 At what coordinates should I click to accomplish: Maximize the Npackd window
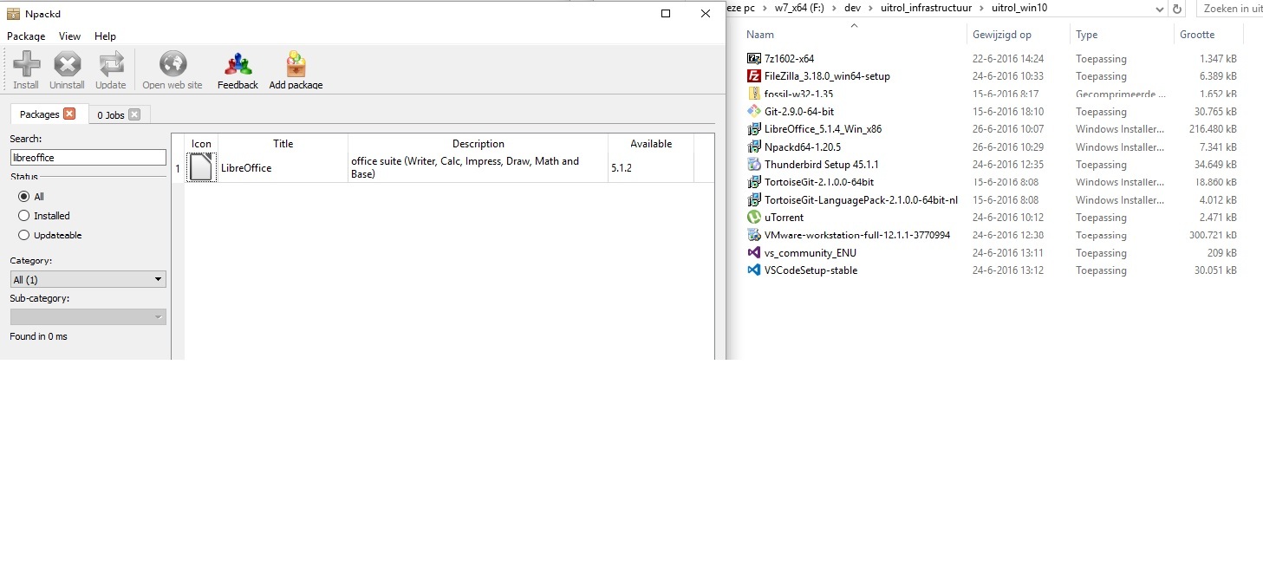[x=666, y=13]
